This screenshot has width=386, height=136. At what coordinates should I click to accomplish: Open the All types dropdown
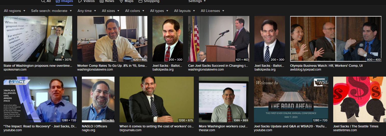159,11
